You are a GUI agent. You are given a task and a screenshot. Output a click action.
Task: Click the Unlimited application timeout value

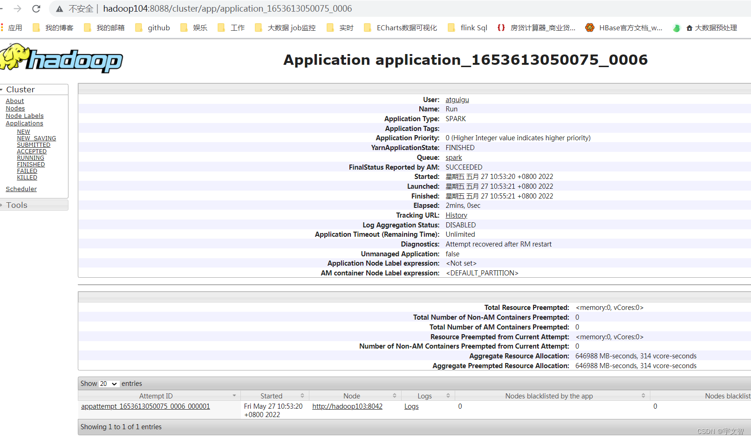coord(460,234)
